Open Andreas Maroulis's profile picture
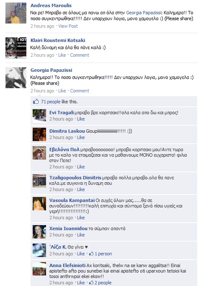This screenshot has height=286, width=198. click(16, 13)
